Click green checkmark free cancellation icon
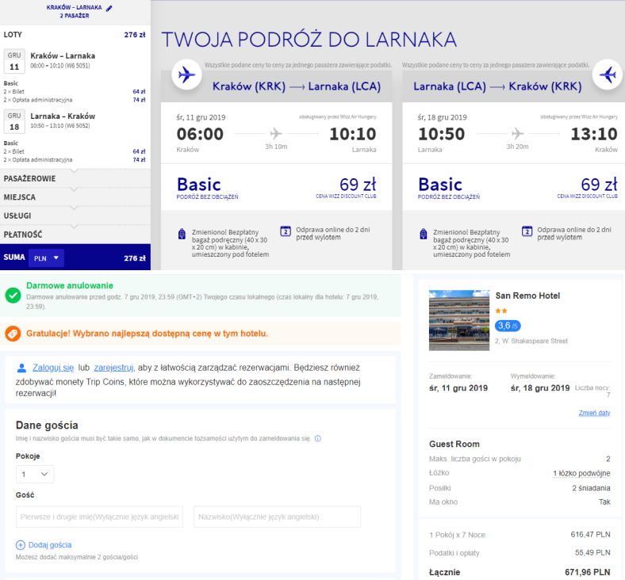Viewport: 625px width, 580px height. tap(13, 296)
